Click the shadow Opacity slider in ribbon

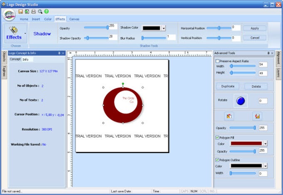click(x=96, y=27)
